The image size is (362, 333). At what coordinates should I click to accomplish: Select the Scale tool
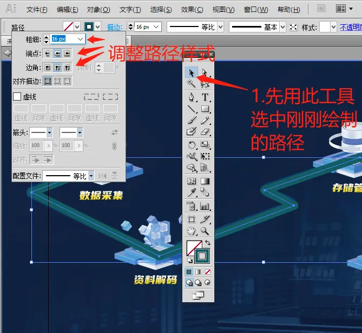pos(205,145)
